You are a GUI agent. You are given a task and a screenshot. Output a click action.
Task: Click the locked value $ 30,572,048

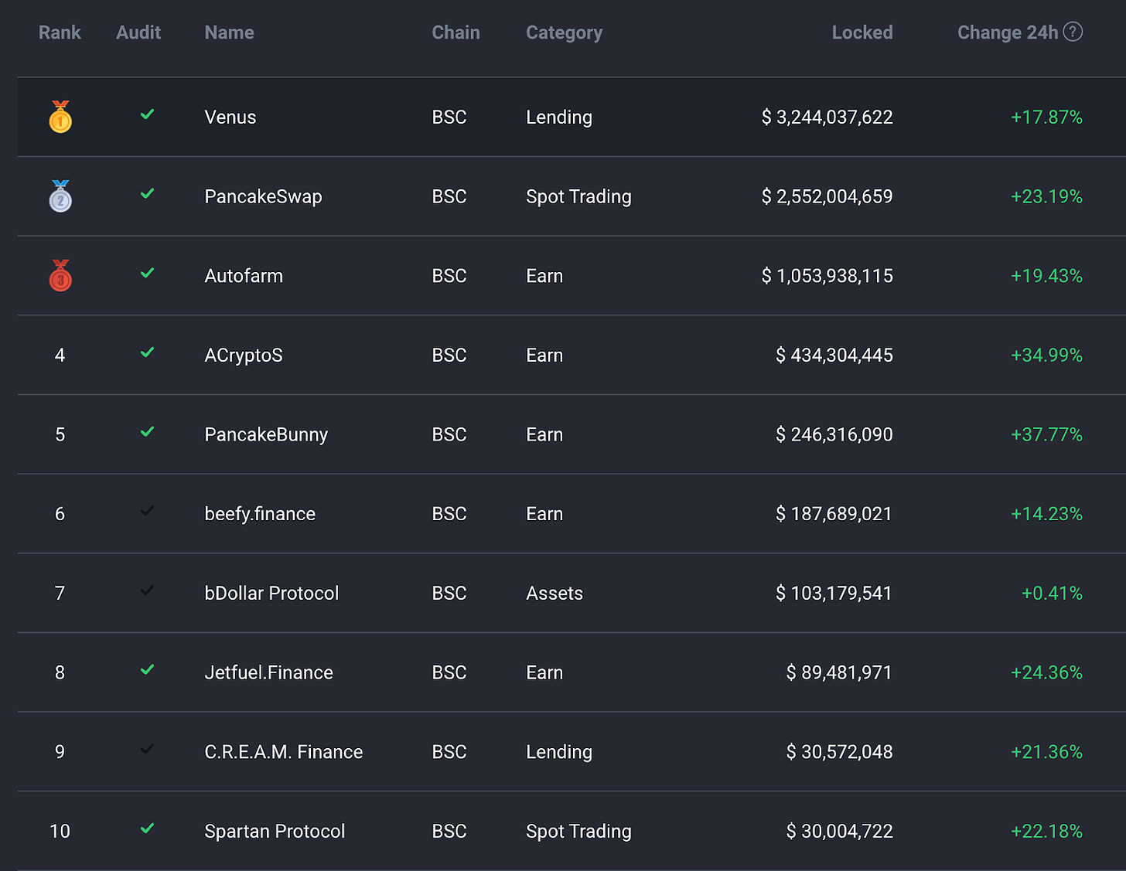point(839,752)
